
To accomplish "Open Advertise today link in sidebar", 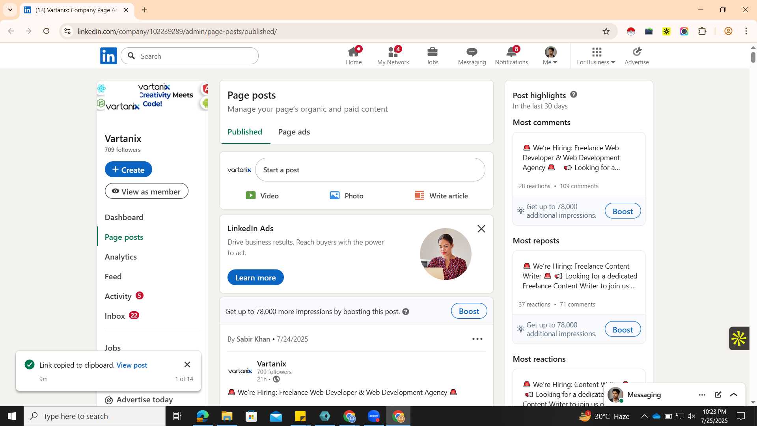I will pos(139,400).
